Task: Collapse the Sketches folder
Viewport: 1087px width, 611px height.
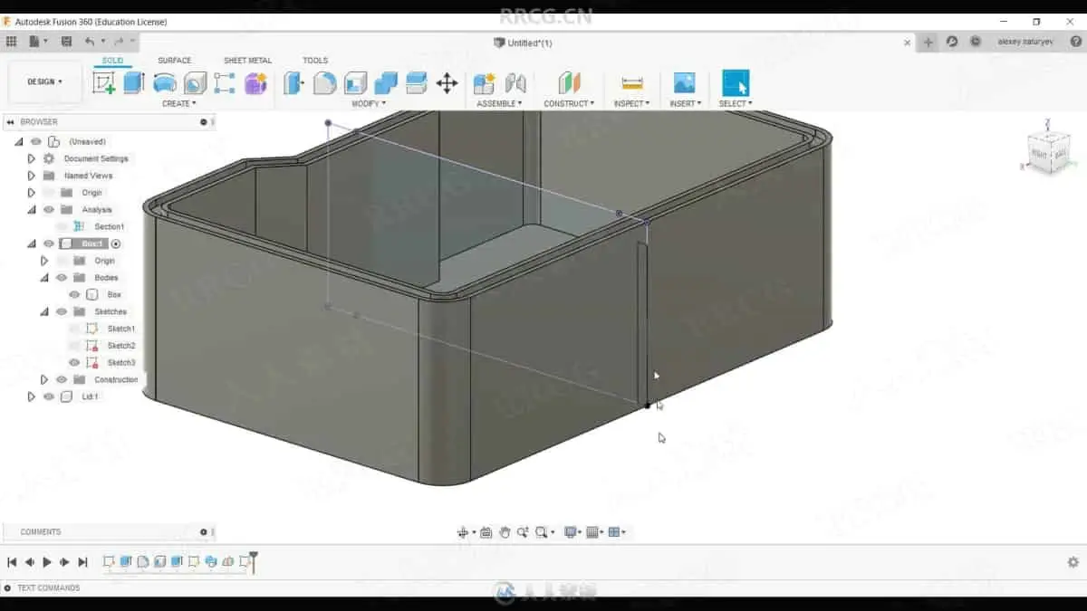Action: (44, 311)
